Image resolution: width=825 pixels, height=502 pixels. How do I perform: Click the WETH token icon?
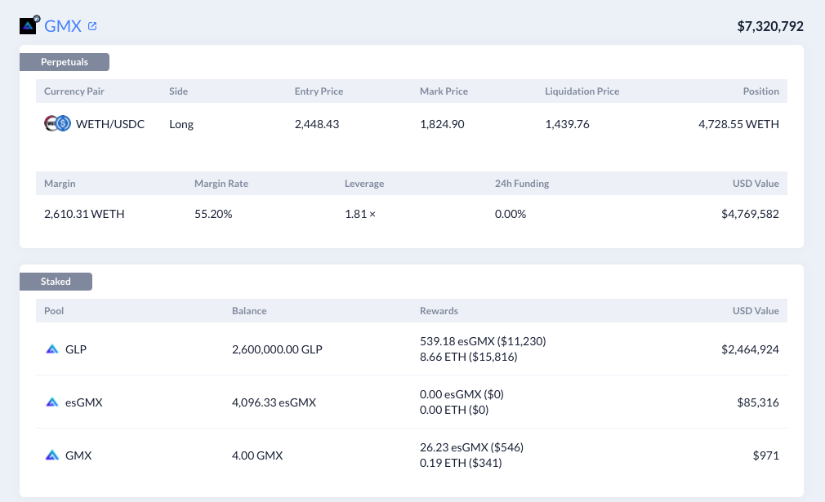tap(47, 123)
